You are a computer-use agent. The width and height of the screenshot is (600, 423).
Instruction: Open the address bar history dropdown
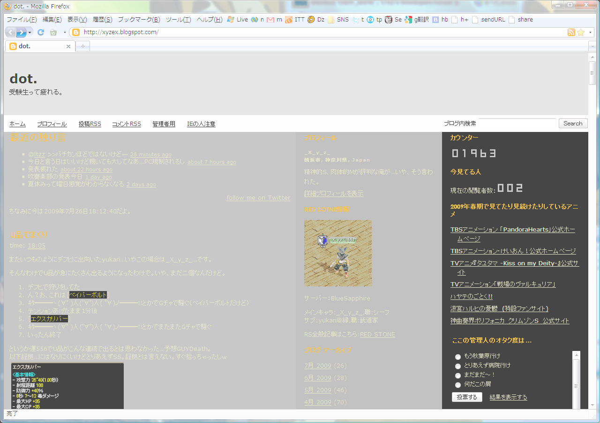pyautogui.click(x=590, y=32)
